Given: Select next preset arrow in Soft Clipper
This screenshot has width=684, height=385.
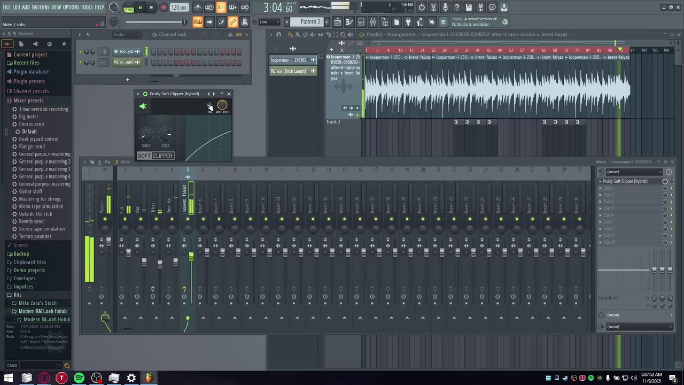Looking at the screenshot, I should pyautogui.click(x=214, y=94).
